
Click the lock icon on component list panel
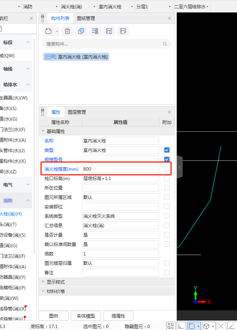[x=43, y=16]
